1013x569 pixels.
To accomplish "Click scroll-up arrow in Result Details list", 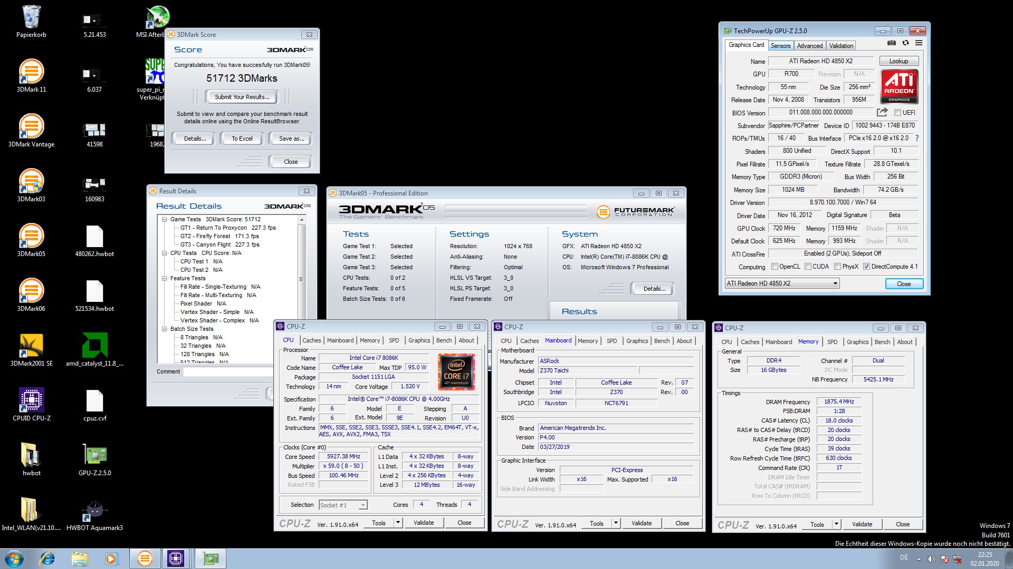I will [x=301, y=220].
